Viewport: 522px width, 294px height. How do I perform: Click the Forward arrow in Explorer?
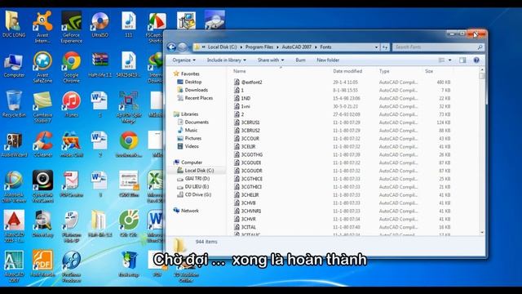pyautogui.click(x=183, y=47)
